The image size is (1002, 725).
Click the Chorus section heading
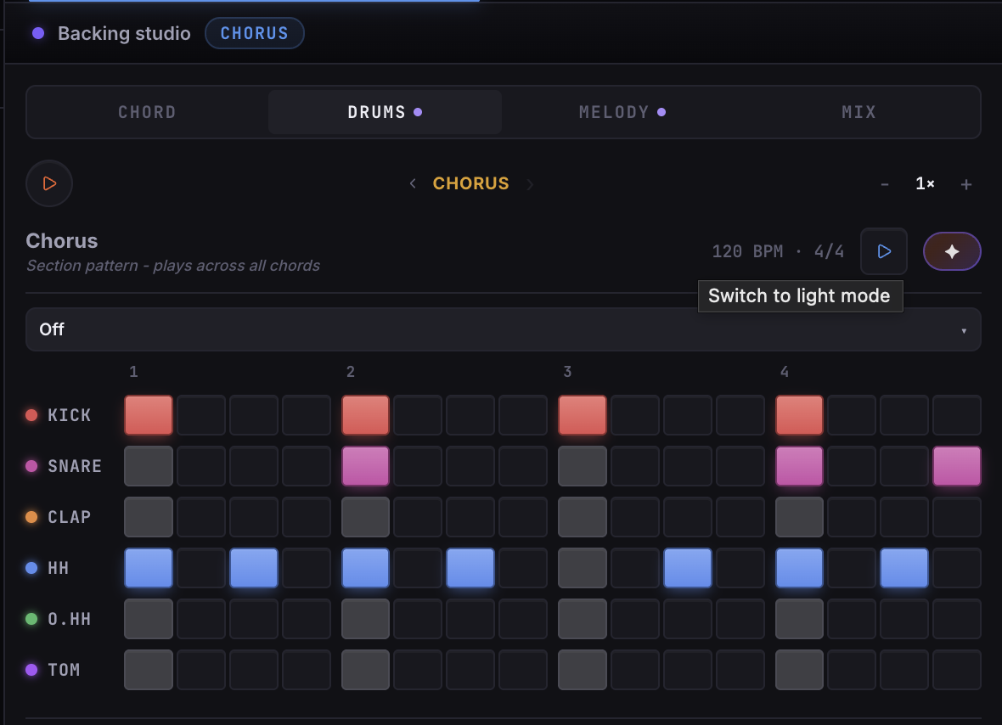click(62, 241)
